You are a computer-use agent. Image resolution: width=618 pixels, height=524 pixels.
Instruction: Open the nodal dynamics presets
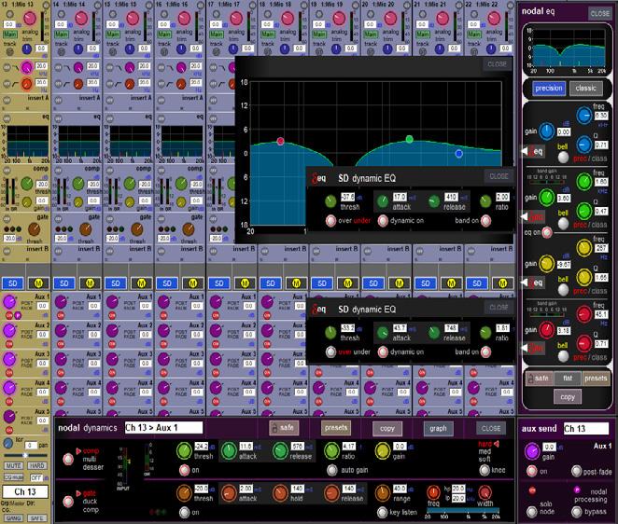tap(336, 428)
